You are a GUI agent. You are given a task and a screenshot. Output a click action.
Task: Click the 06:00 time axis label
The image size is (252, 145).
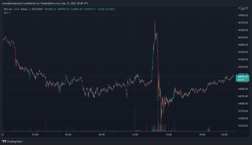[x=68, y=135]
